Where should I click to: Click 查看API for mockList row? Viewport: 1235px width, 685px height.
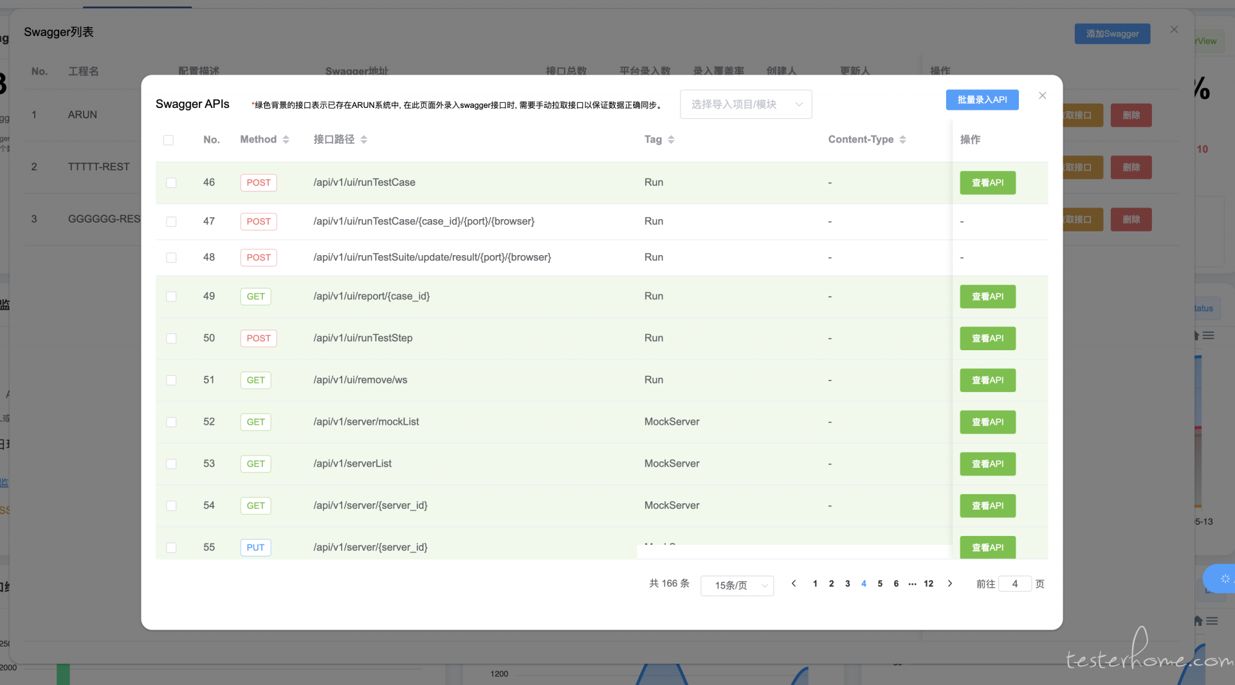pos(987,422)
